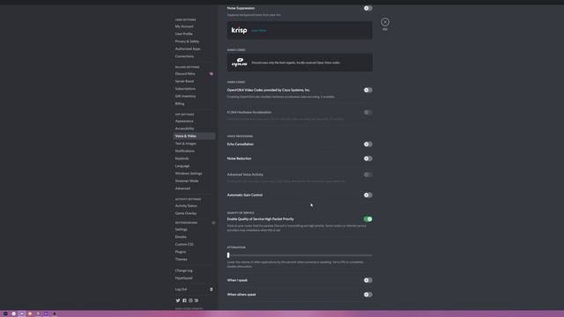Open Discord's Twitter social icon
The width and height of the screenshot is (564, 317).
pos(178,300)
